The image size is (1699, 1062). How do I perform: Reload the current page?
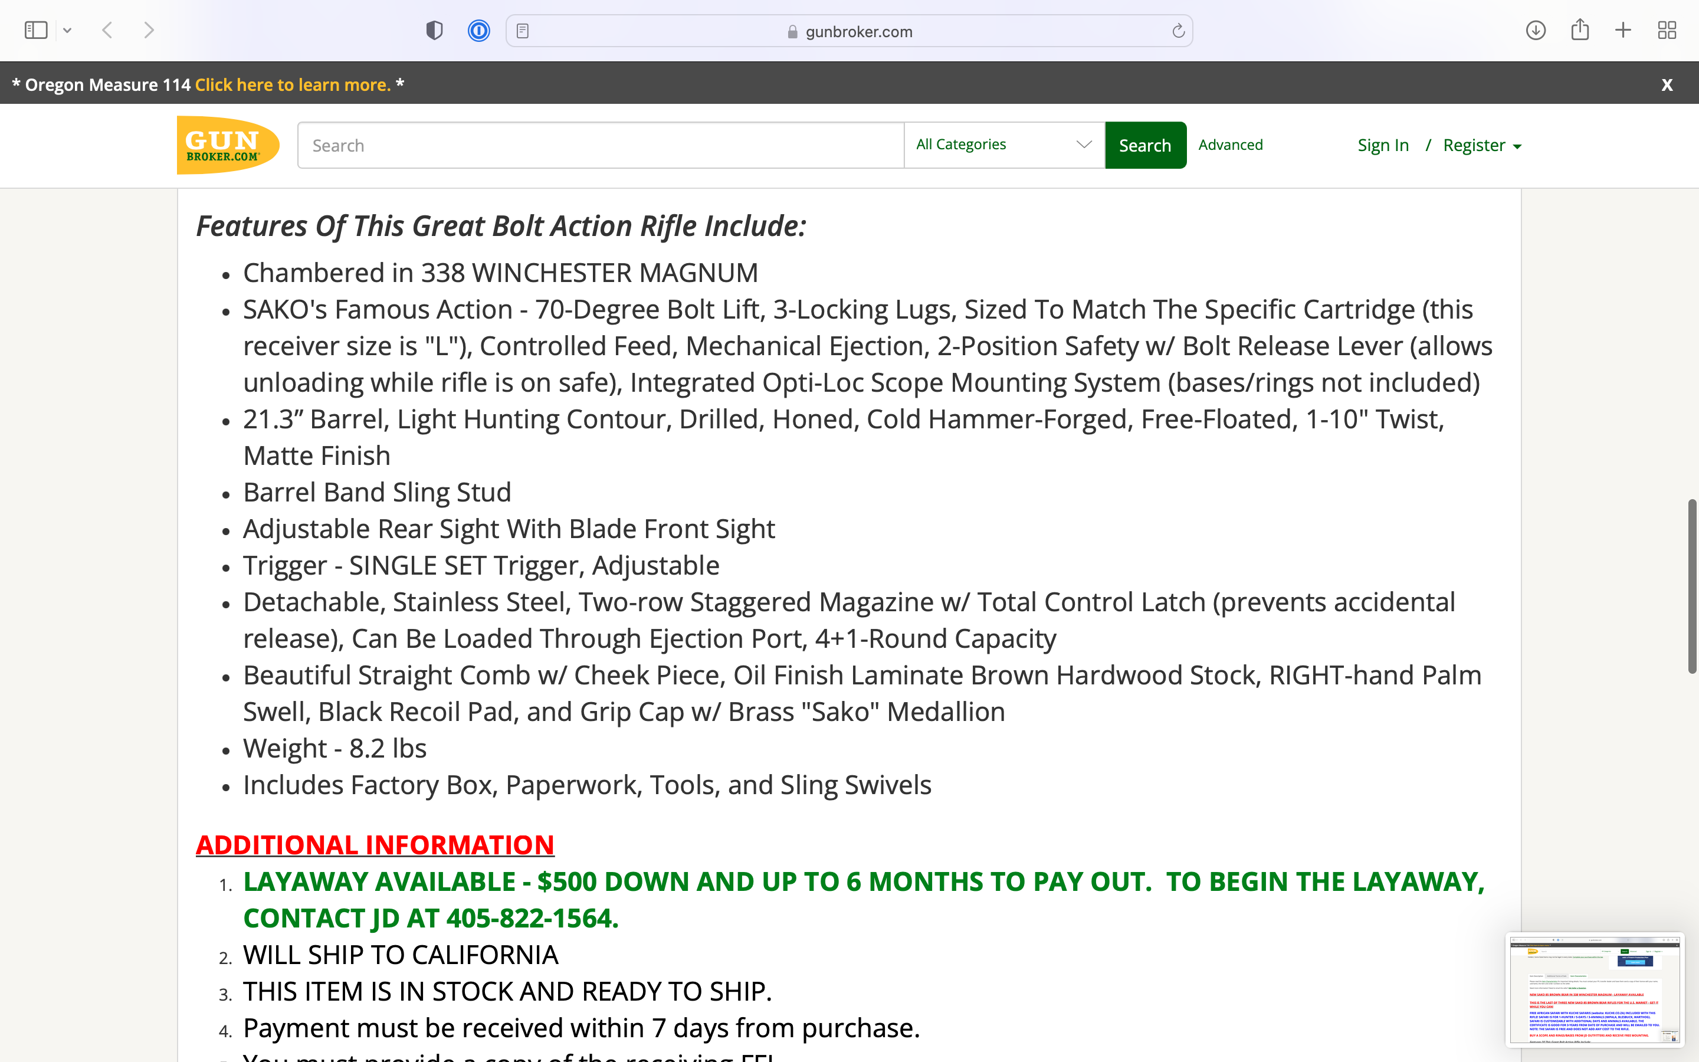click(x=1178, y=31)
